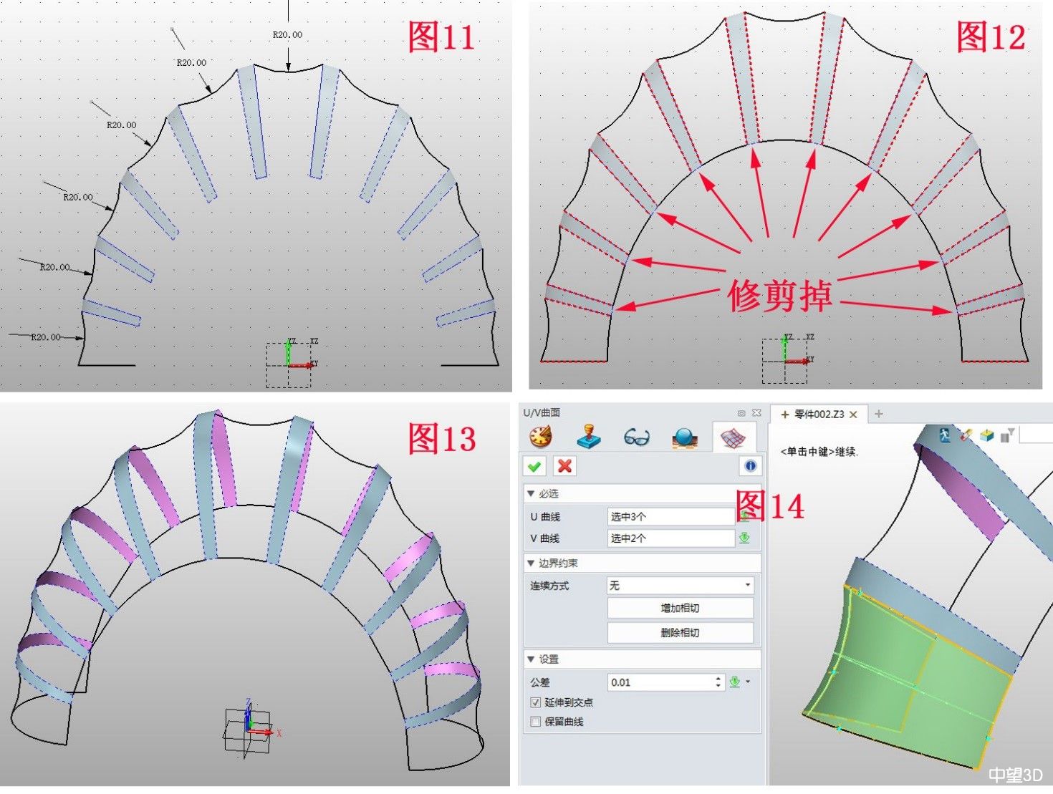
Task: Click the 删除相切 button
Action: (679, 633)
